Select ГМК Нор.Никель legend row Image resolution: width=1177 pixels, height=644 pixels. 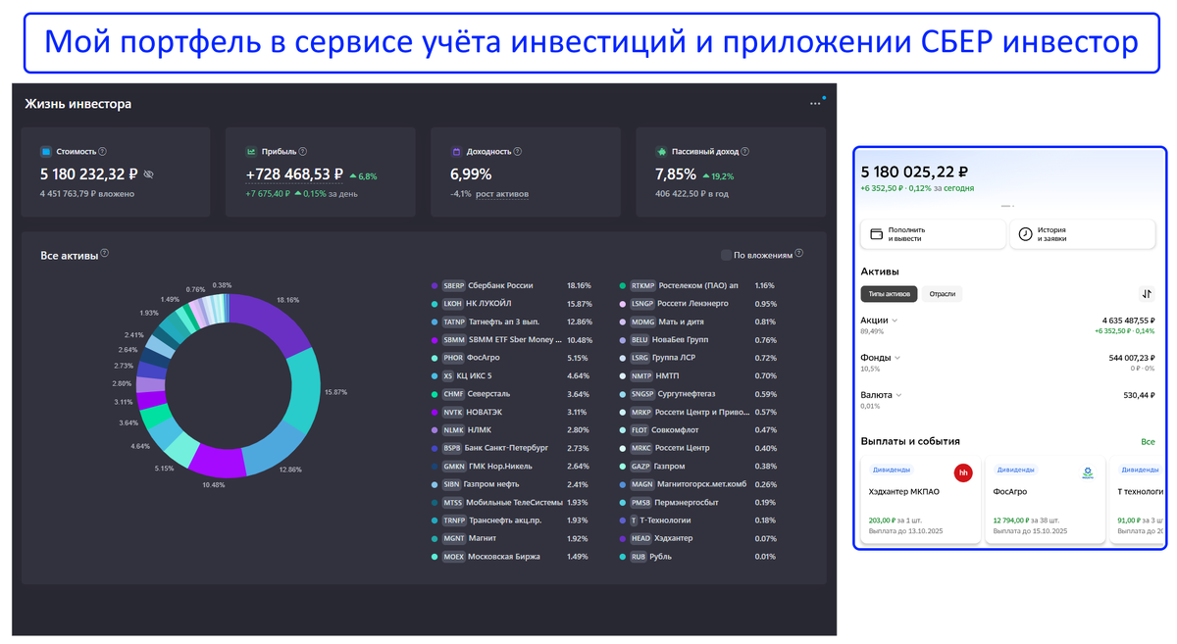[513, 467]
